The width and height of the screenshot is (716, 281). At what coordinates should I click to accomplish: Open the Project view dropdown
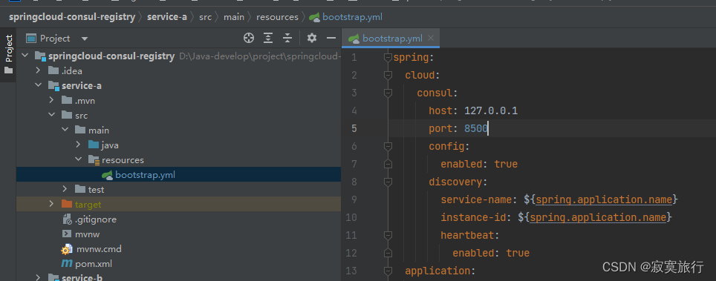coord(85,39)
